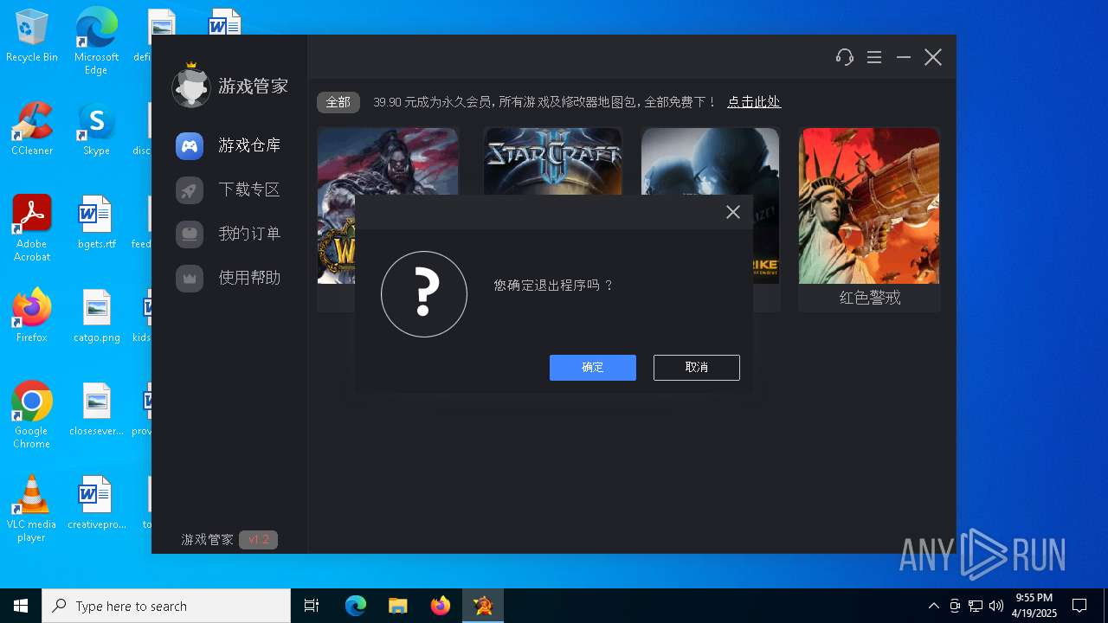1108x623 pixels.
Task: Open CCleaner desktop shortcut
Action: (x=32, y=129)
